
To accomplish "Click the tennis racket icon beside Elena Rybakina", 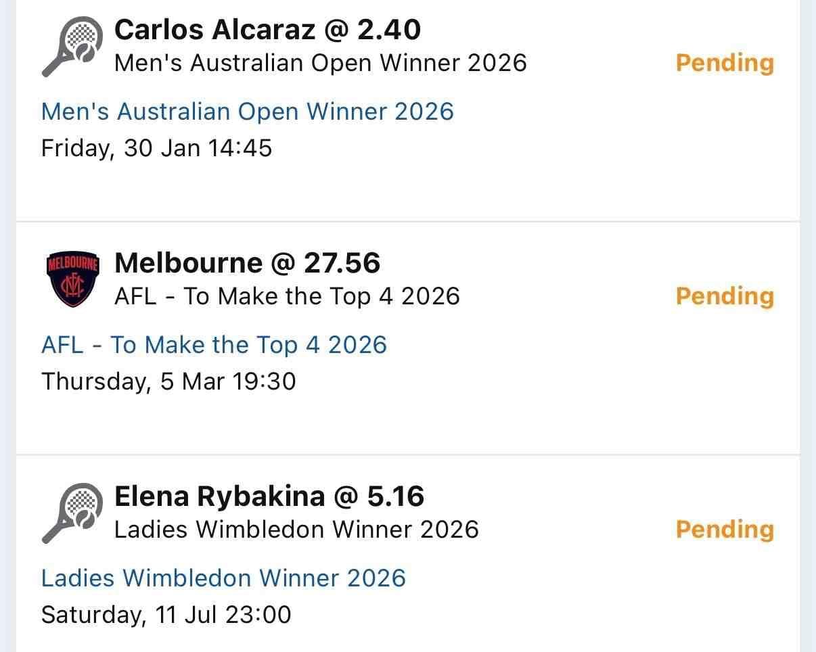I will click(x=72, y=513).
